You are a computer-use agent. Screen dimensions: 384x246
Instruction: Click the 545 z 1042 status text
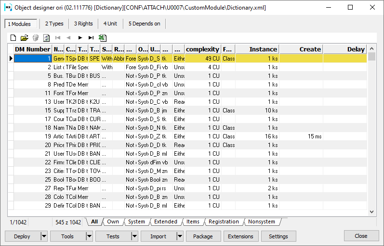(x=68, y=222)
